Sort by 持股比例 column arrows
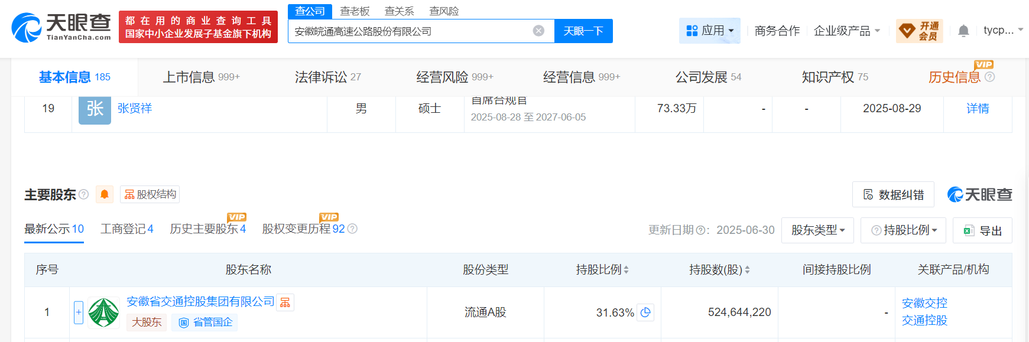Screen dimensions: 1029x342 click(626, 270)
